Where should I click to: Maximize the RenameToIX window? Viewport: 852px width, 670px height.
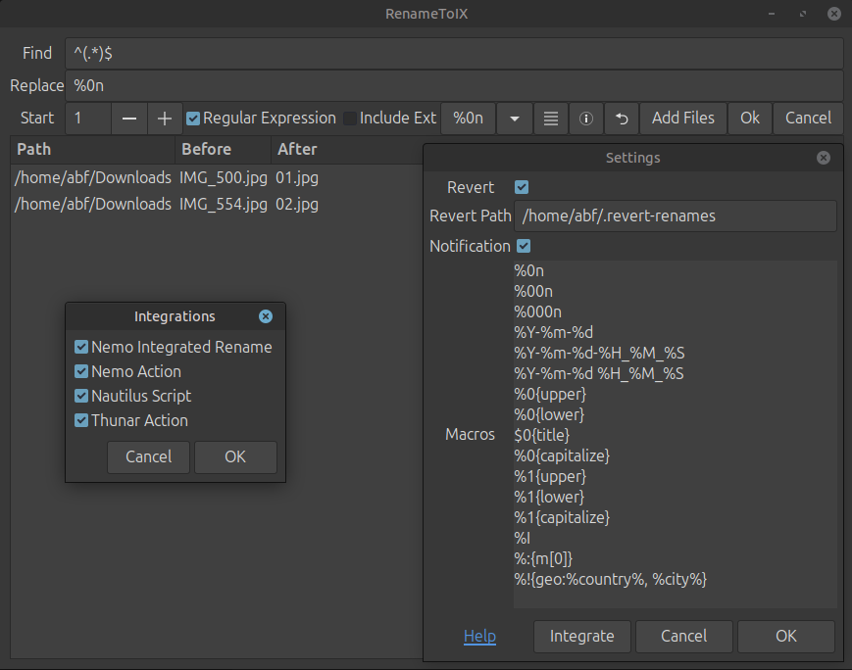pos(803,14)
